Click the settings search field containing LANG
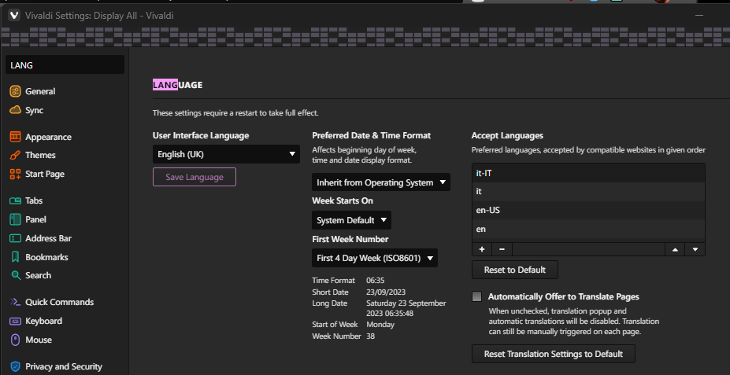This screenshot has width=730, height=375. coord(65,65)
